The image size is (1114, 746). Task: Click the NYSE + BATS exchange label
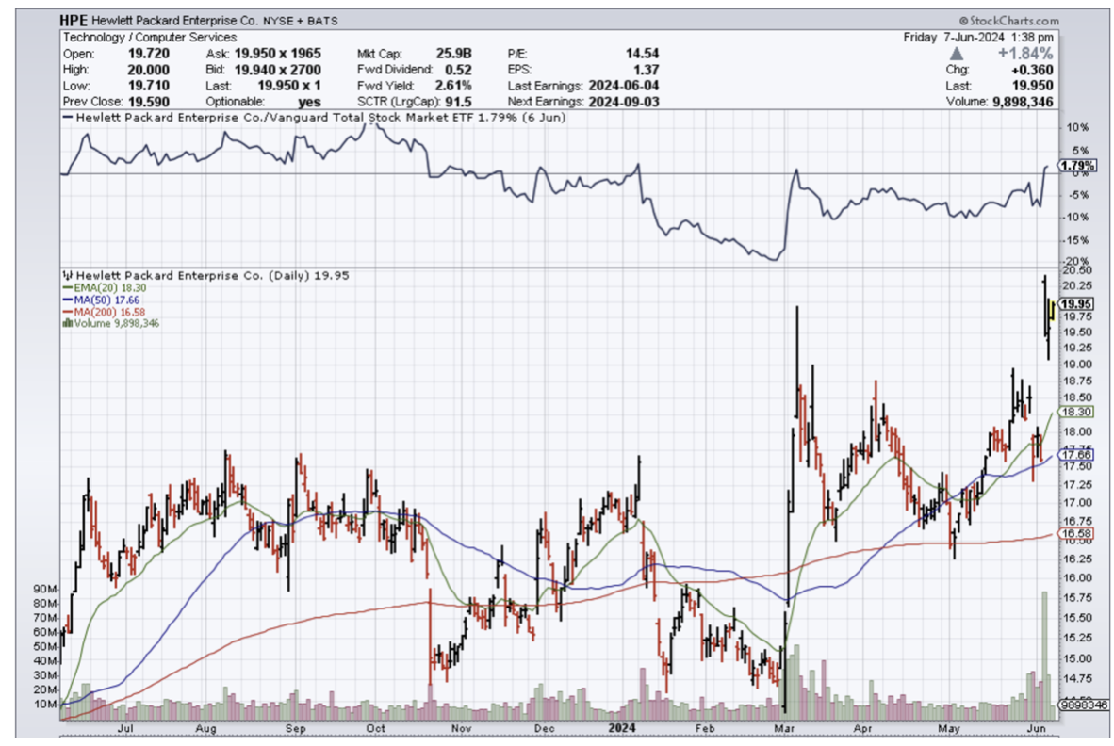301,22
